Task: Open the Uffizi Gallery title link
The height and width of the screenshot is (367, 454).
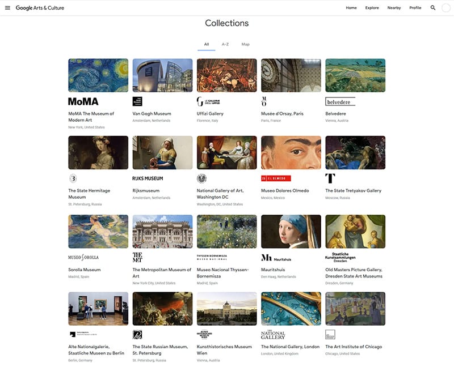Action: click(210, 114)
